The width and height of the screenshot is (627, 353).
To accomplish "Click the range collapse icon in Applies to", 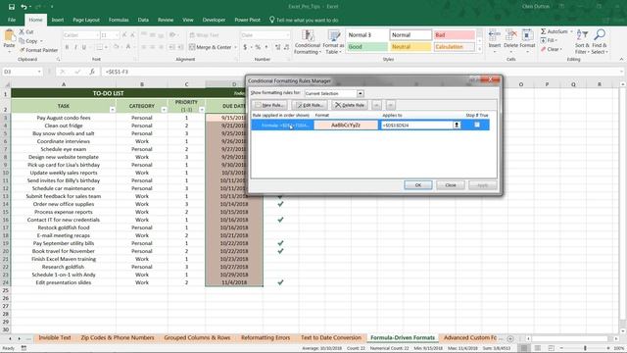I will [457, 126].
